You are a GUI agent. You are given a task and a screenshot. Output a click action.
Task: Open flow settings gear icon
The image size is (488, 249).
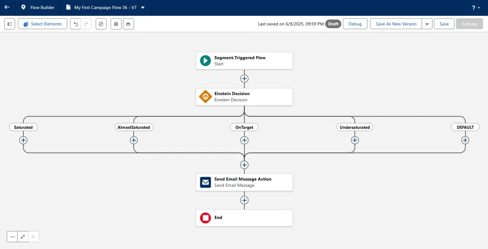pyautogui.click(x=116, y=24)
